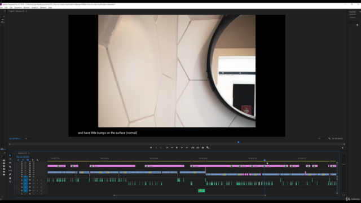Click the program monitor playhead marker
361x203 pixels.
[x=239, y=142]
